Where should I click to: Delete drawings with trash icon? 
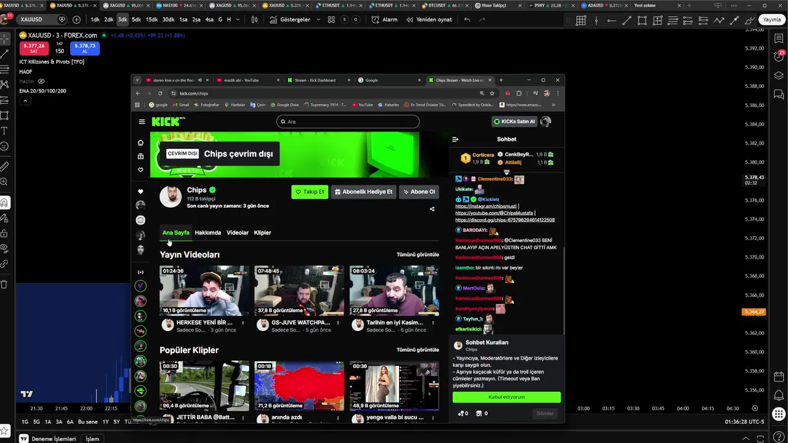click(4, 284)
